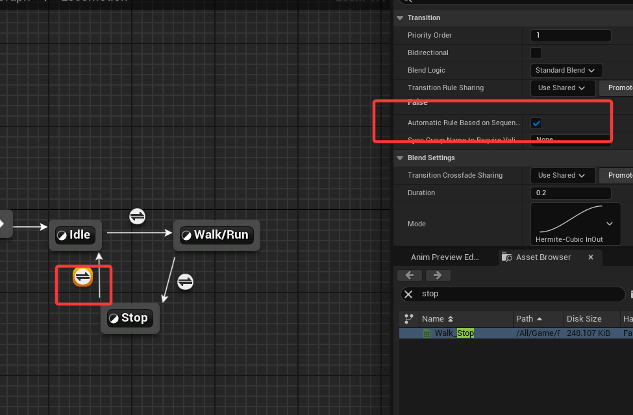The height and width of the screenshot is (415, 633).
Task: Select the Stop state node
Action: tap(130, 318)
